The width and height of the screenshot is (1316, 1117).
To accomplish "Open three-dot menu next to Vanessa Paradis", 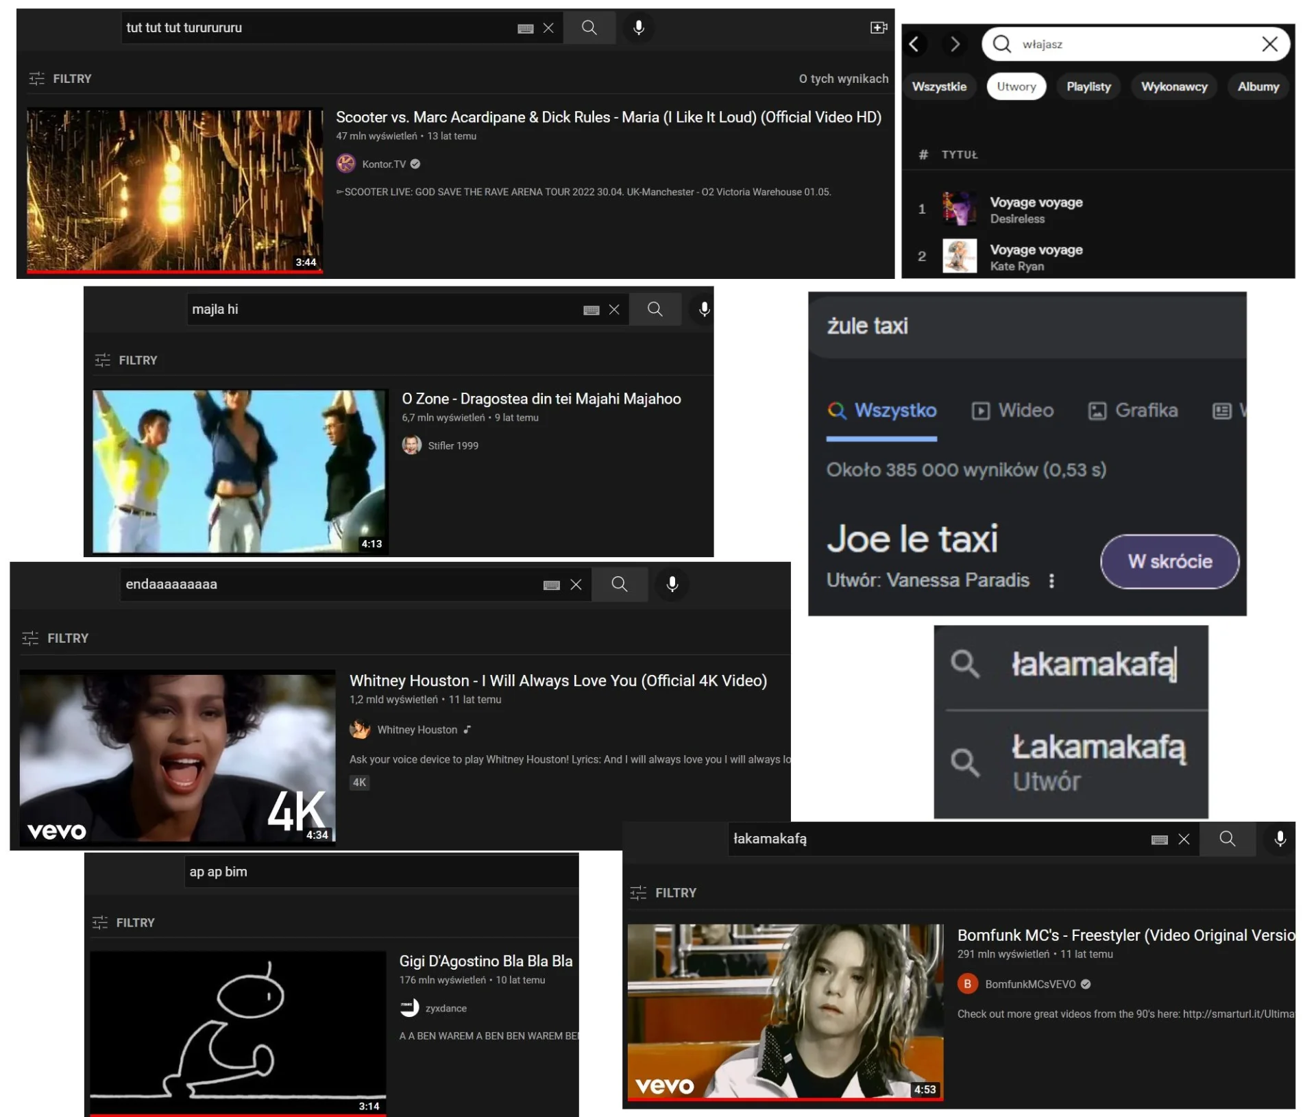I will 1051,581.
